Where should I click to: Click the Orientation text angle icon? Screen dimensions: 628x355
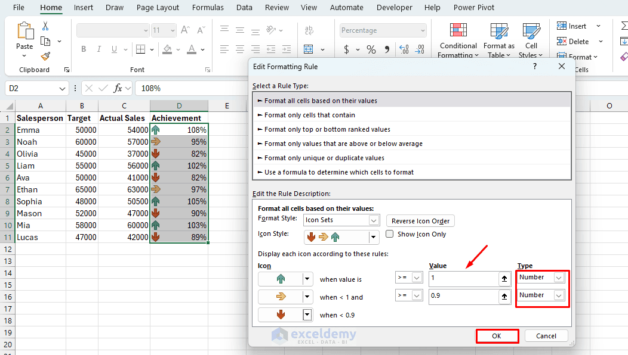(272, 30)
